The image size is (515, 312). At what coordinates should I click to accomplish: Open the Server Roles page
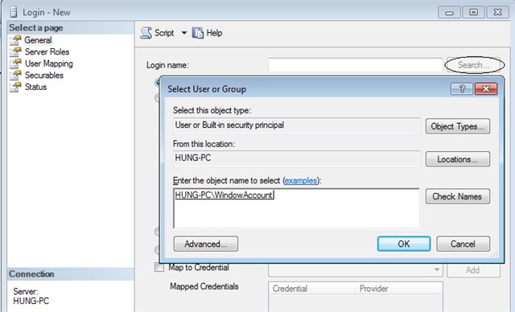point(47,51)
